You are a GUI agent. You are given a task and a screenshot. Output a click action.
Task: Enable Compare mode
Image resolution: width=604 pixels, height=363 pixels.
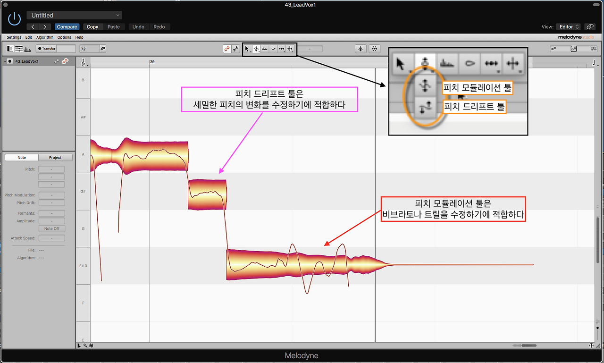(x=67, y=27)
